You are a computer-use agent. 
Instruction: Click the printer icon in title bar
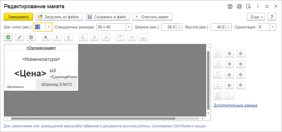coord(239,6)
